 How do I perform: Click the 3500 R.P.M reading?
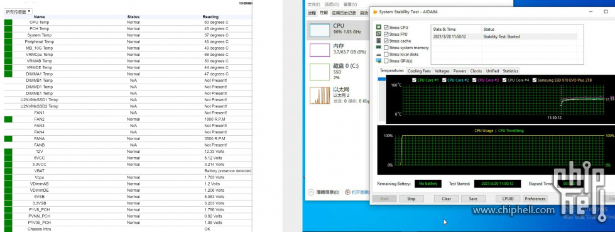click(215, 138)
